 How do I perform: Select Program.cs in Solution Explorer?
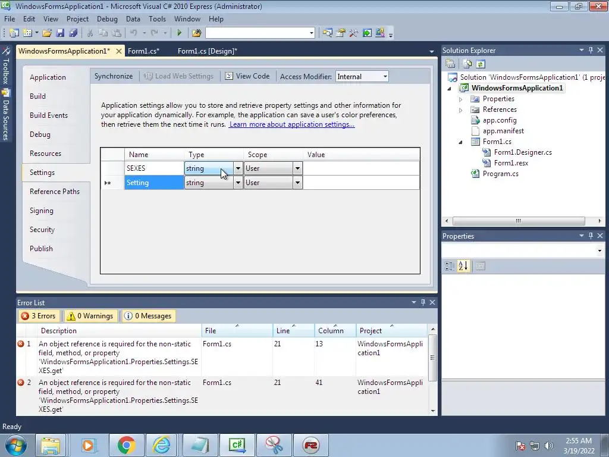pos(500,174)
